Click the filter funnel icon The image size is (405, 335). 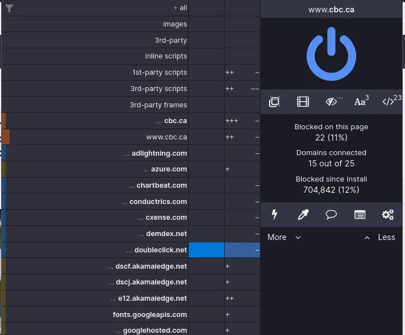(x=9, y=8)
